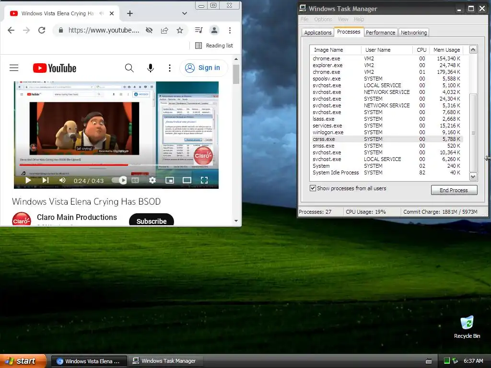Click the YouTube page scroll down arrow
The height and width of the screenshot is (368, 491).
pyautogui.click(x=236, y=221)
